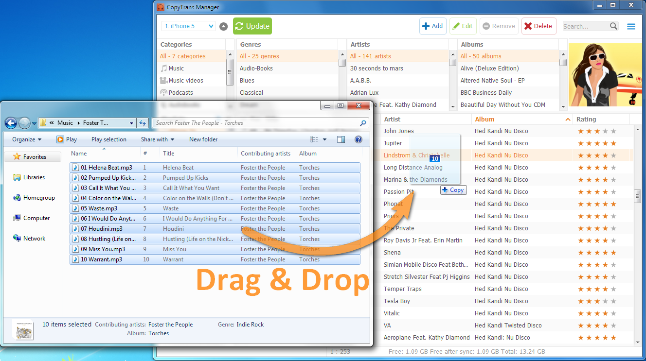Click the red Delete button
646x361 pixels.
[538, 26]
